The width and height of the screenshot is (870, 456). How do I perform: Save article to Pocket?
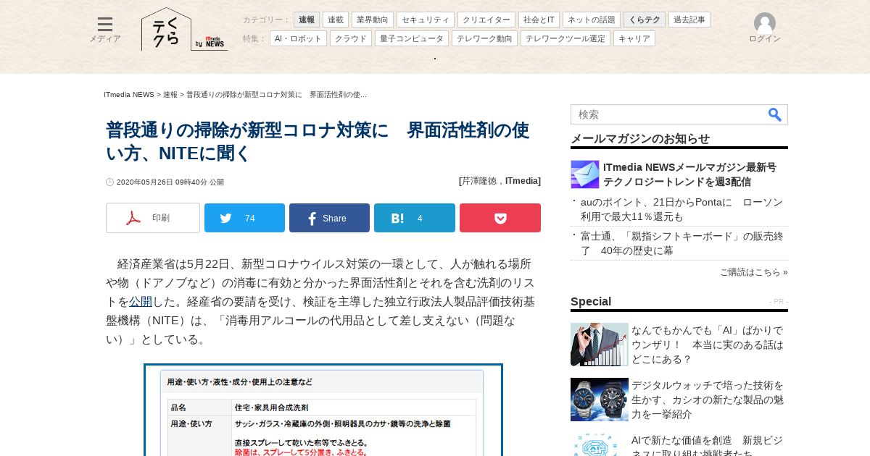500,218
